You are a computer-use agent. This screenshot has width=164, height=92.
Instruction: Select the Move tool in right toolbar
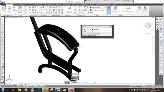(161, 35)
